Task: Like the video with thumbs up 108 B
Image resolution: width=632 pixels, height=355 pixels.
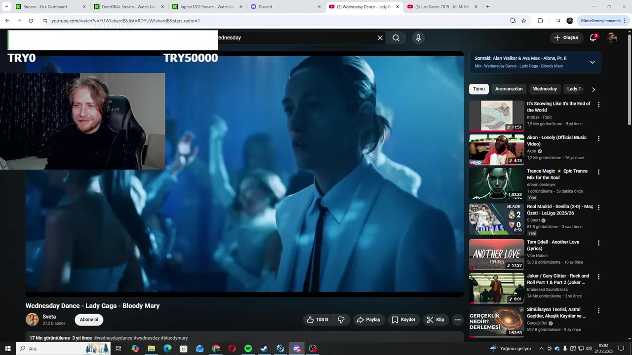Action: [x=317, y=319]
